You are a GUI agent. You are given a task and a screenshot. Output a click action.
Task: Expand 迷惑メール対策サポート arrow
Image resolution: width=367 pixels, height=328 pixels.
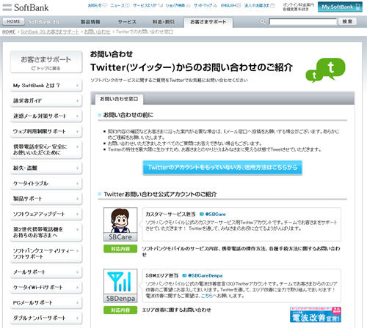coord(78,116)
